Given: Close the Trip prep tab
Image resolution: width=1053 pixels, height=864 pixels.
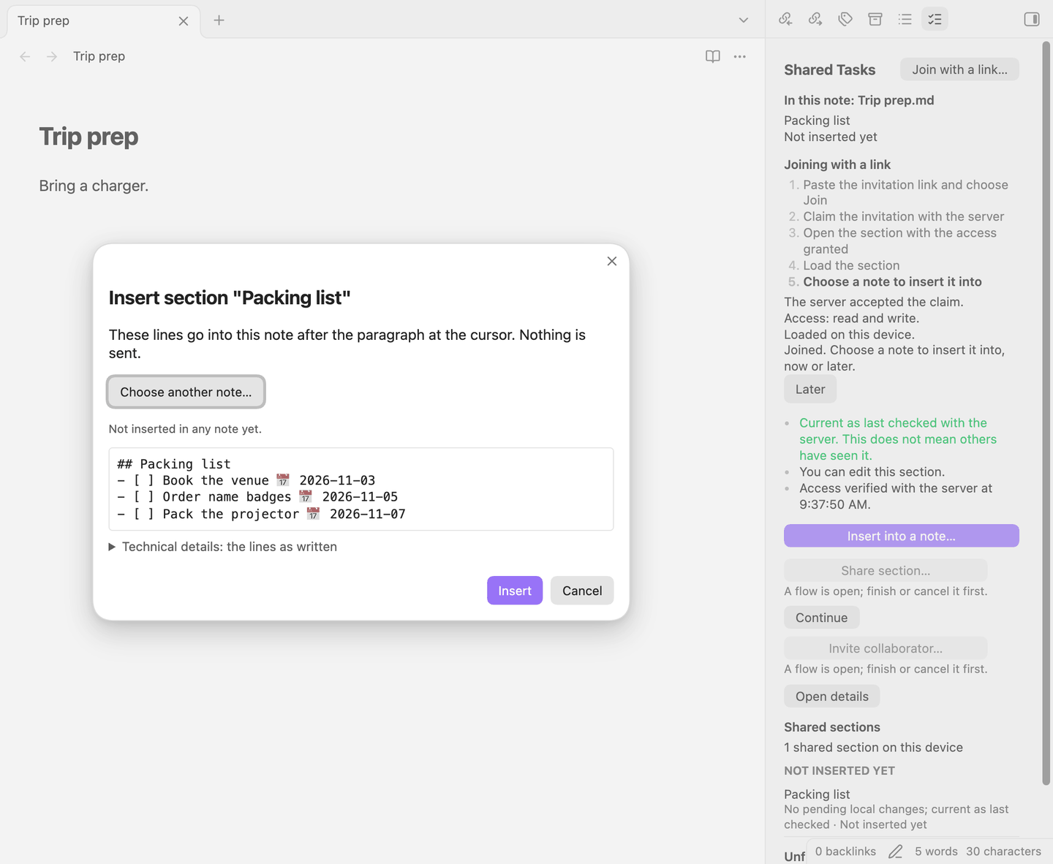Looking at the screenshot, I should tap(184, 21).
